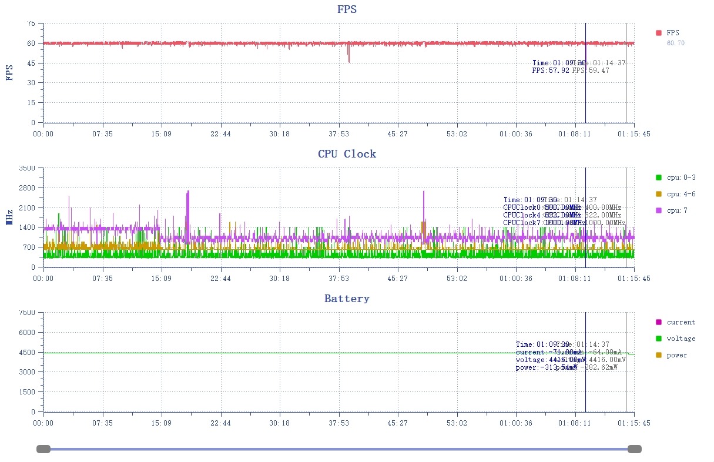The image size is (714, 462).
Task: Click the green voltage line in Battery chart
Action: pyautogui.click(x=294, y=353)
